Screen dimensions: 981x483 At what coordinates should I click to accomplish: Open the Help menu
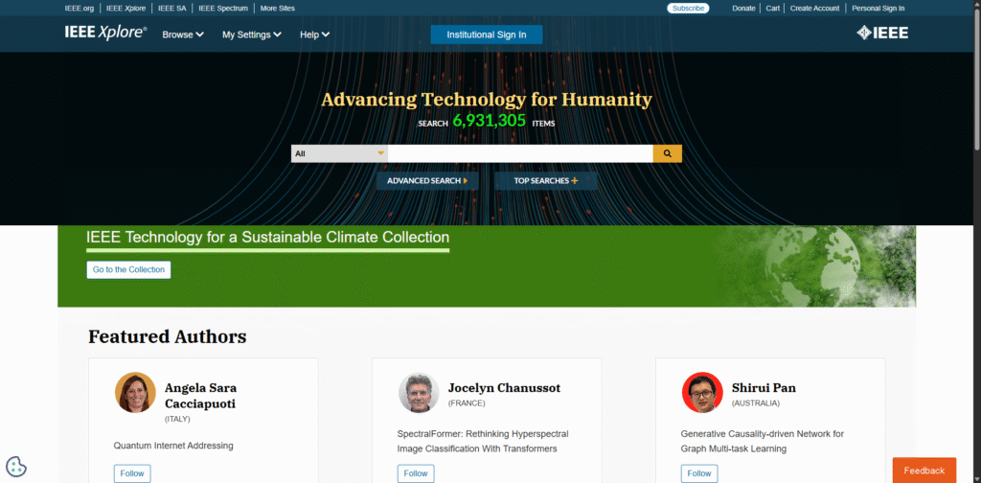pos(314,34)
